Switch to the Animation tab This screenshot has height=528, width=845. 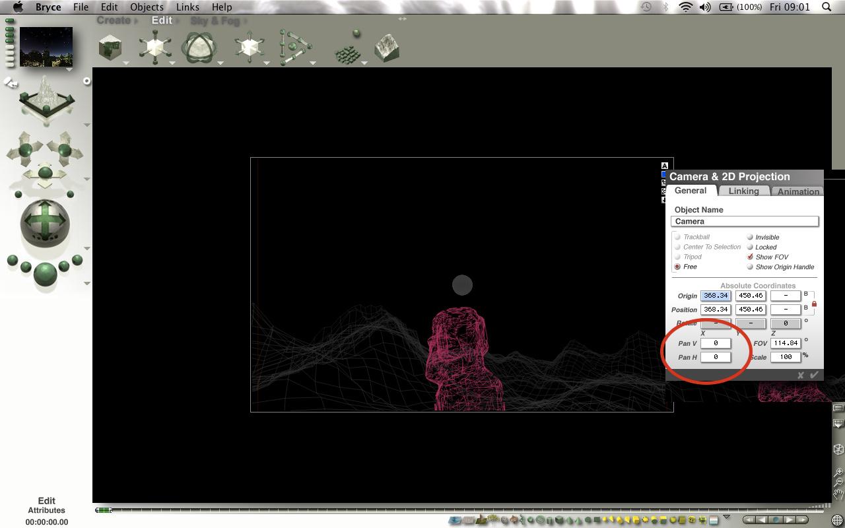point(798,191)
